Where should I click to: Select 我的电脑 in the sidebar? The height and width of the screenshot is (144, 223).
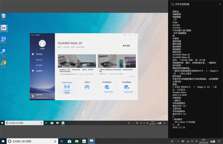[x=39, y=54]
